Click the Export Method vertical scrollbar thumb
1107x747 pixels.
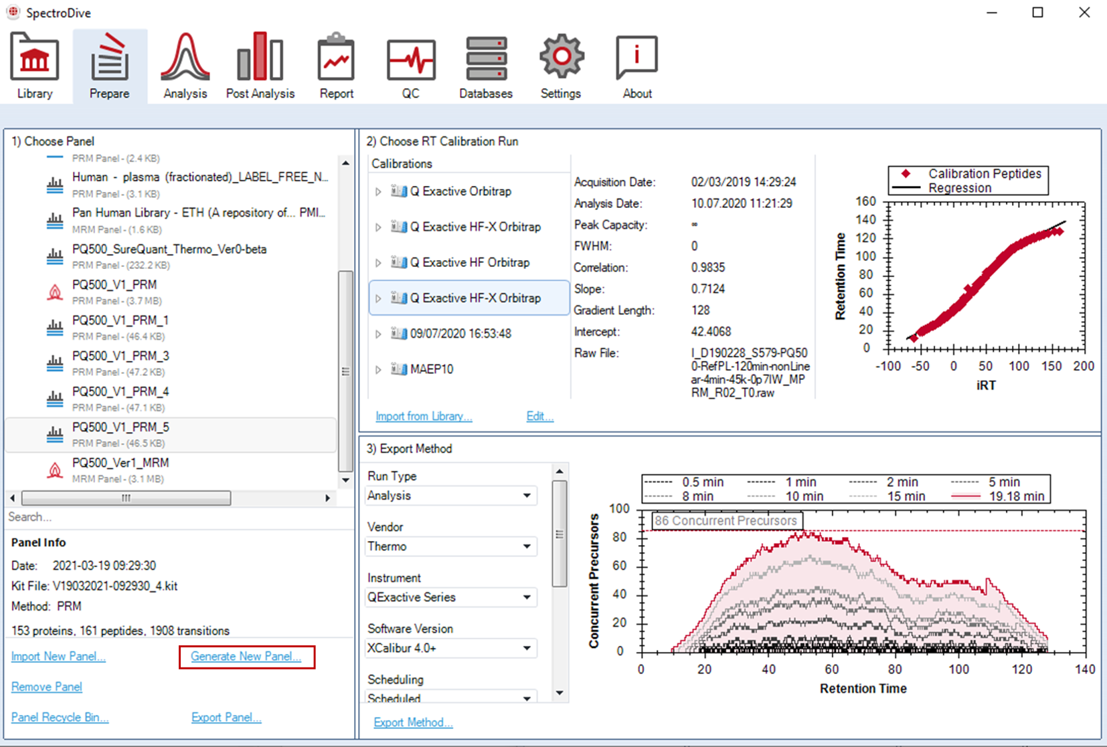tap(560, 534)
